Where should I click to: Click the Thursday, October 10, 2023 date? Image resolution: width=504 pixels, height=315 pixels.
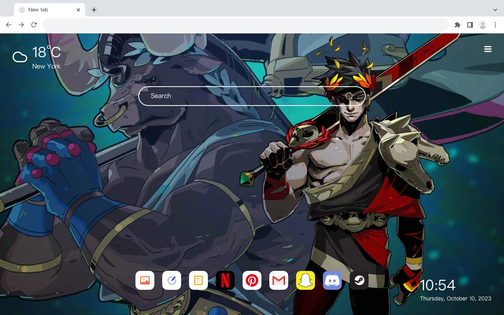[x=456, y=298]
